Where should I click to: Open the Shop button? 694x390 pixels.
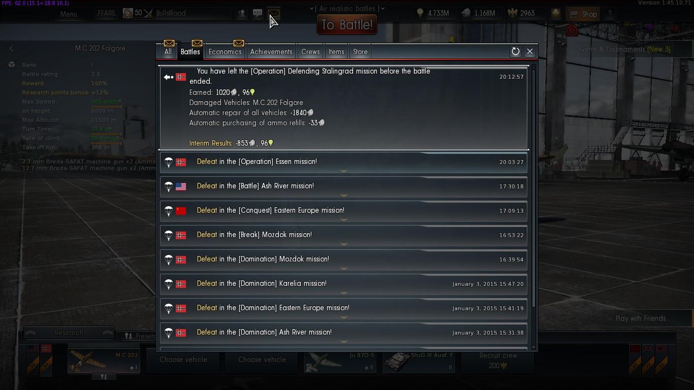(583, 14)
